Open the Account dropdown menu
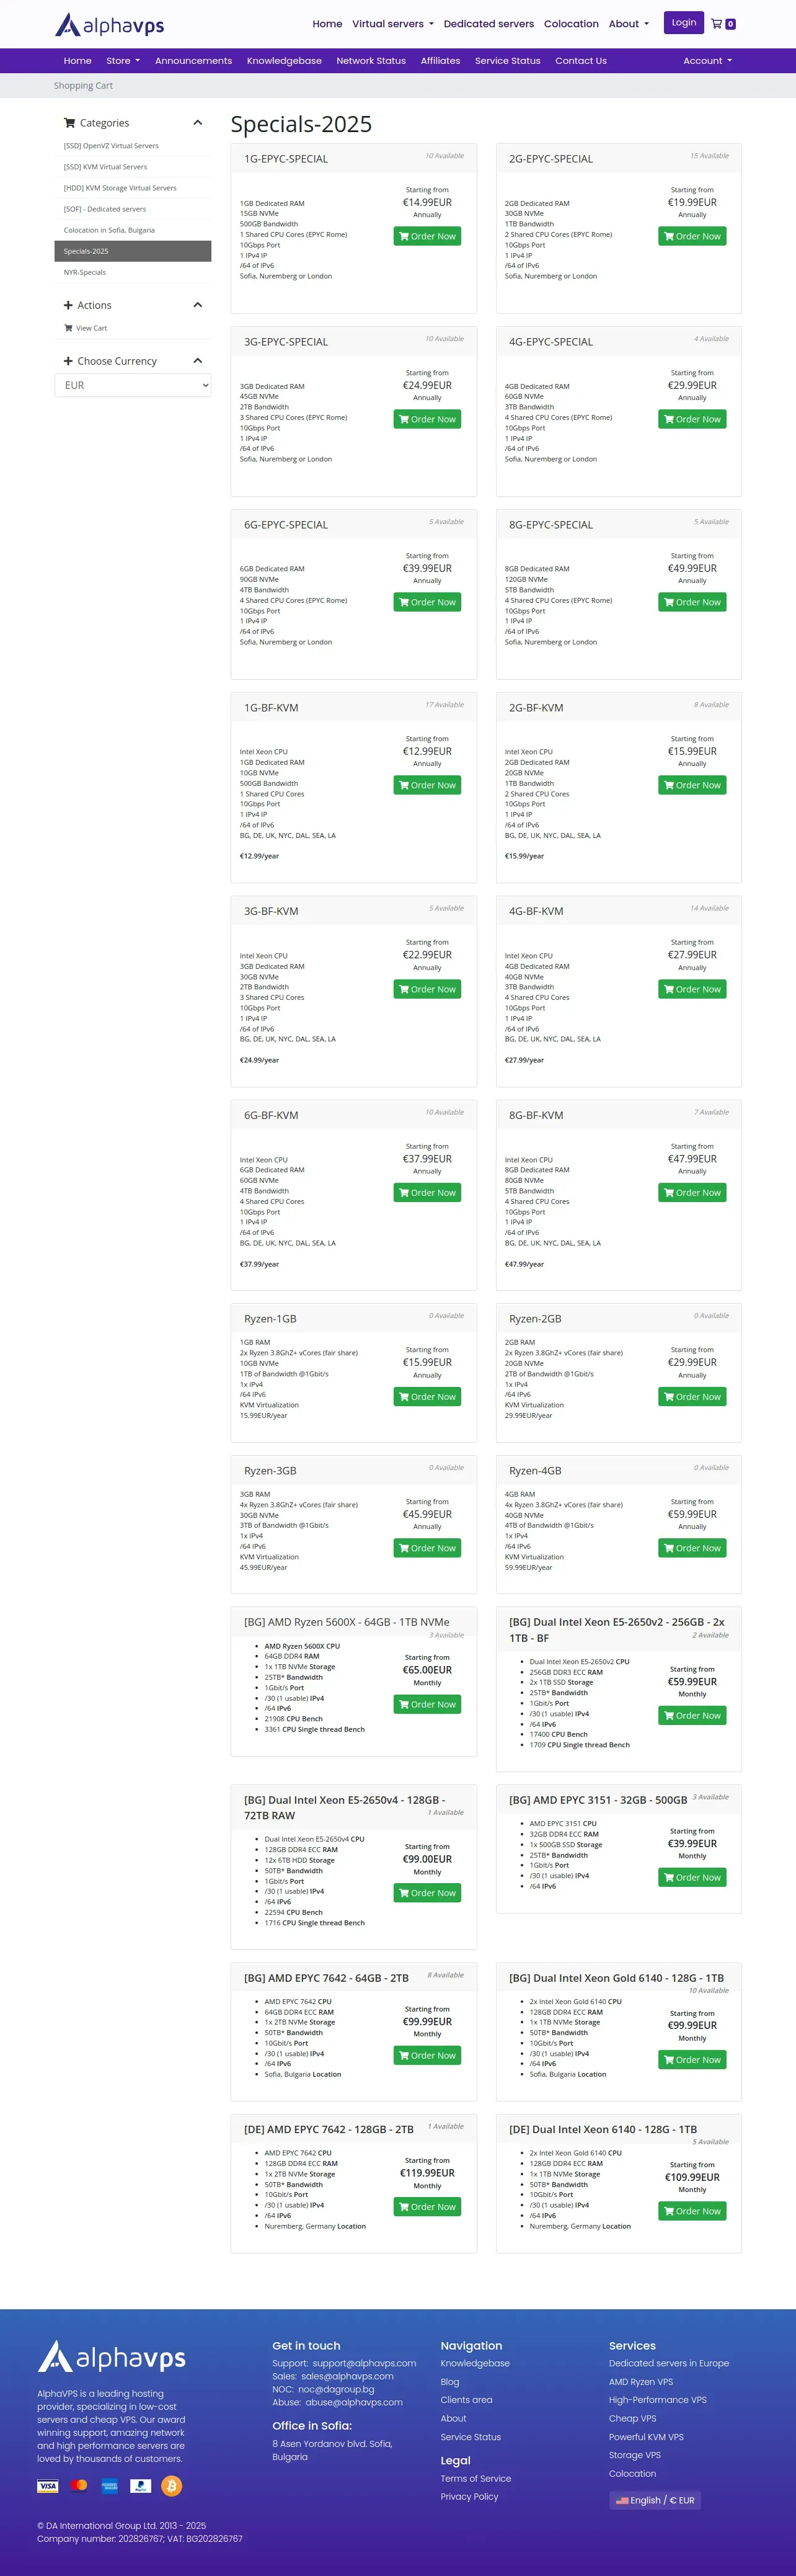The width and height of the screenshot is (796, 2576). [x=707, y=61]
